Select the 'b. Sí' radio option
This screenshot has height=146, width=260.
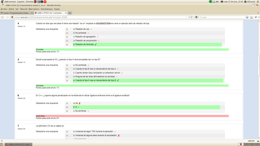[x=67, y=107]
